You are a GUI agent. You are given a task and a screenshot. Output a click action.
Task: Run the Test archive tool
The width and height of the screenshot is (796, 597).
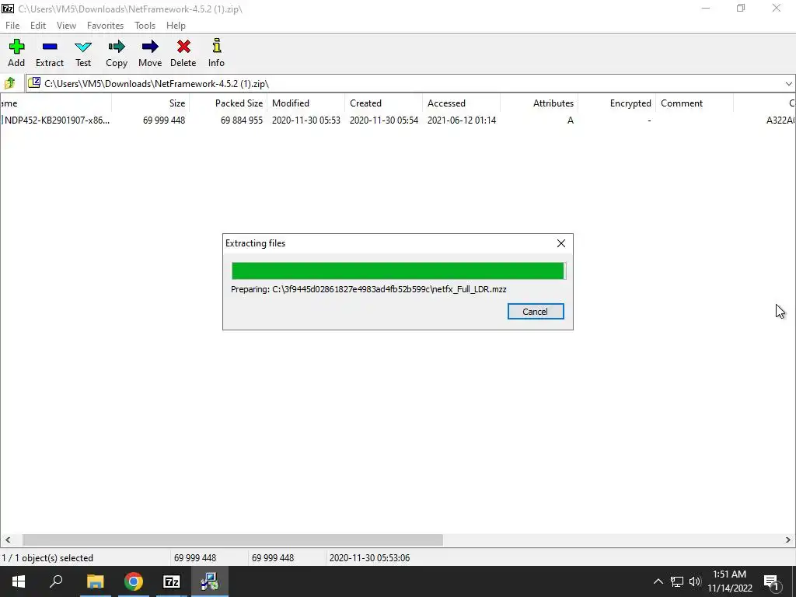pos(83,53)
